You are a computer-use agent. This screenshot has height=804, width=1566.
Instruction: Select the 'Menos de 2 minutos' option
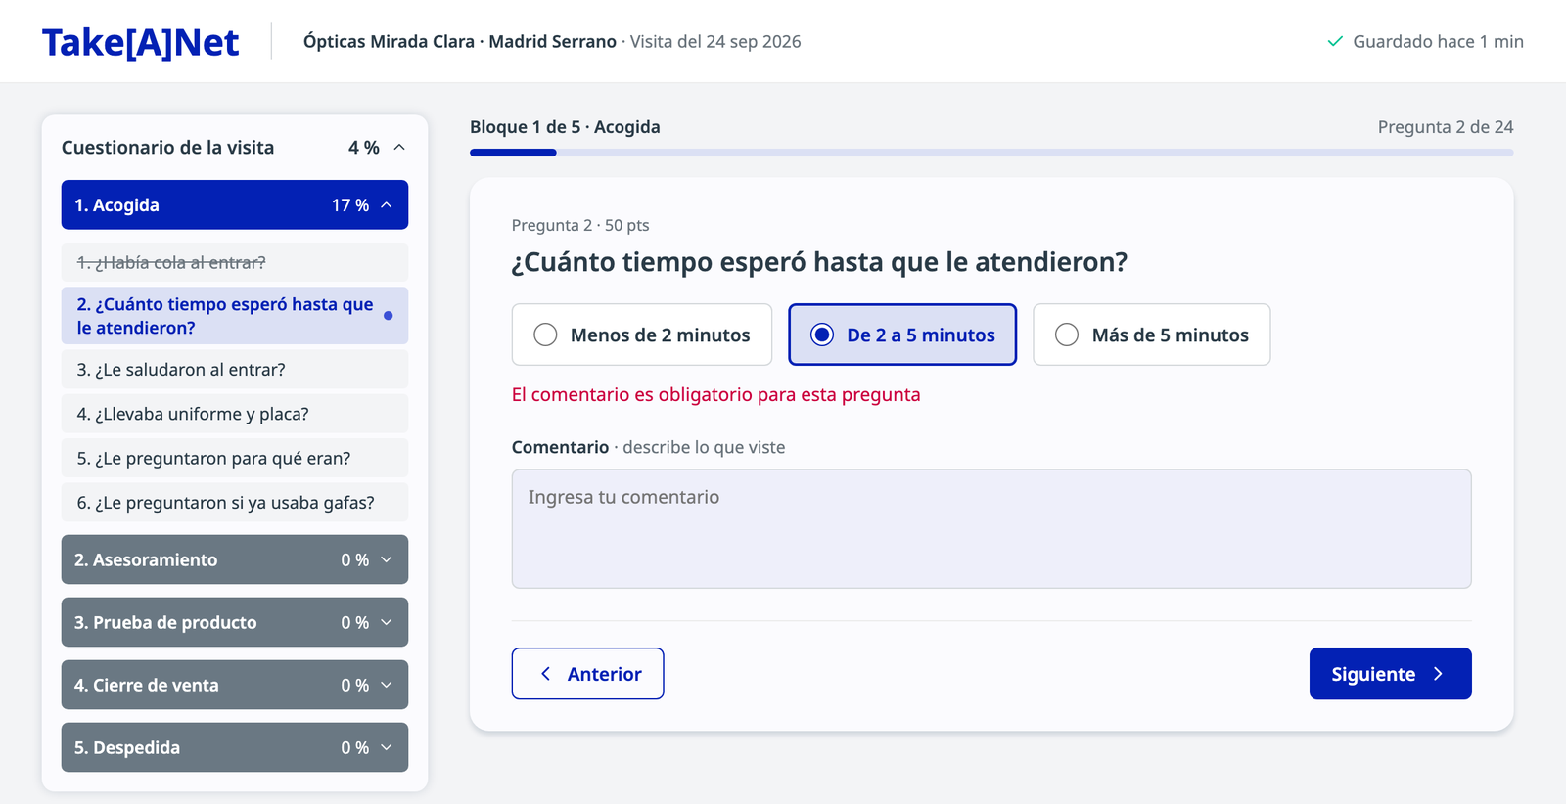[642, 335]
